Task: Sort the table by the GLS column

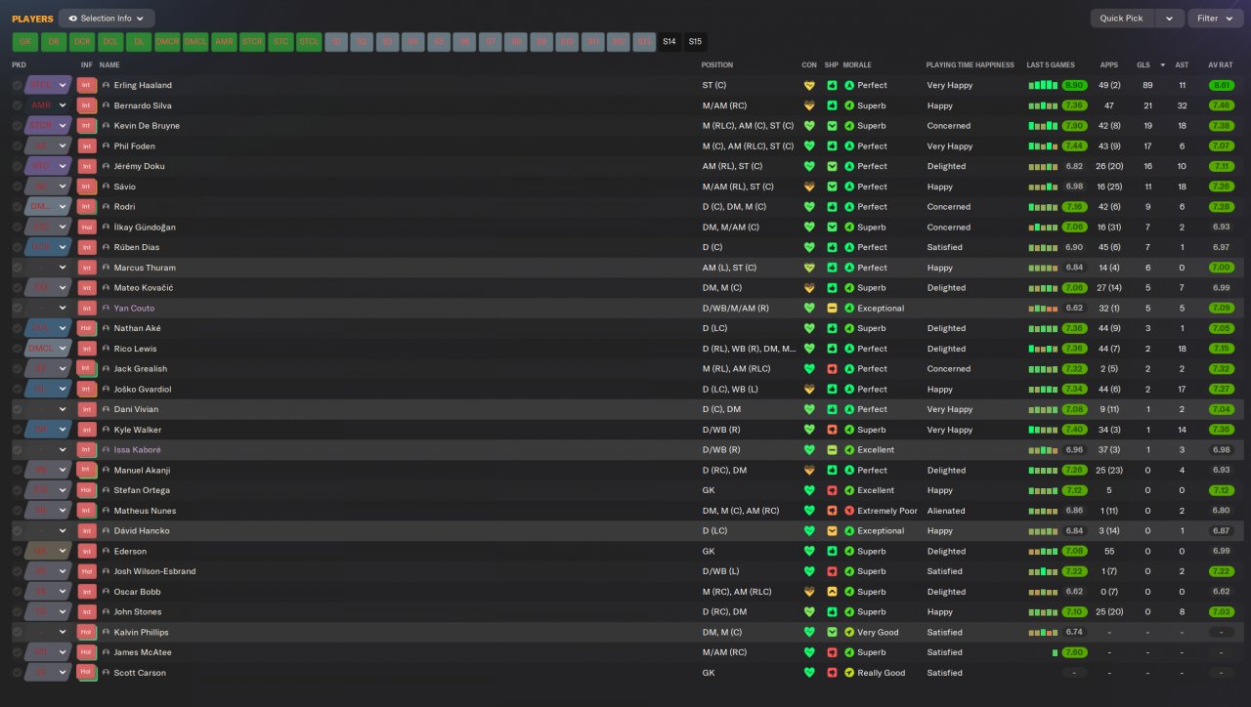Action: [1143, 64]
